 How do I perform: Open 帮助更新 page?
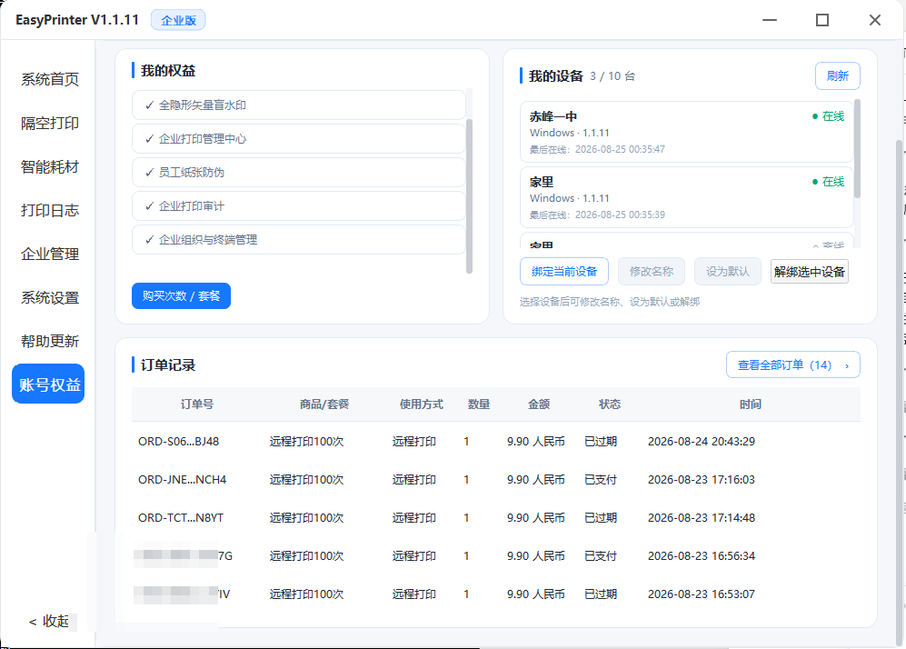(50, 342)
